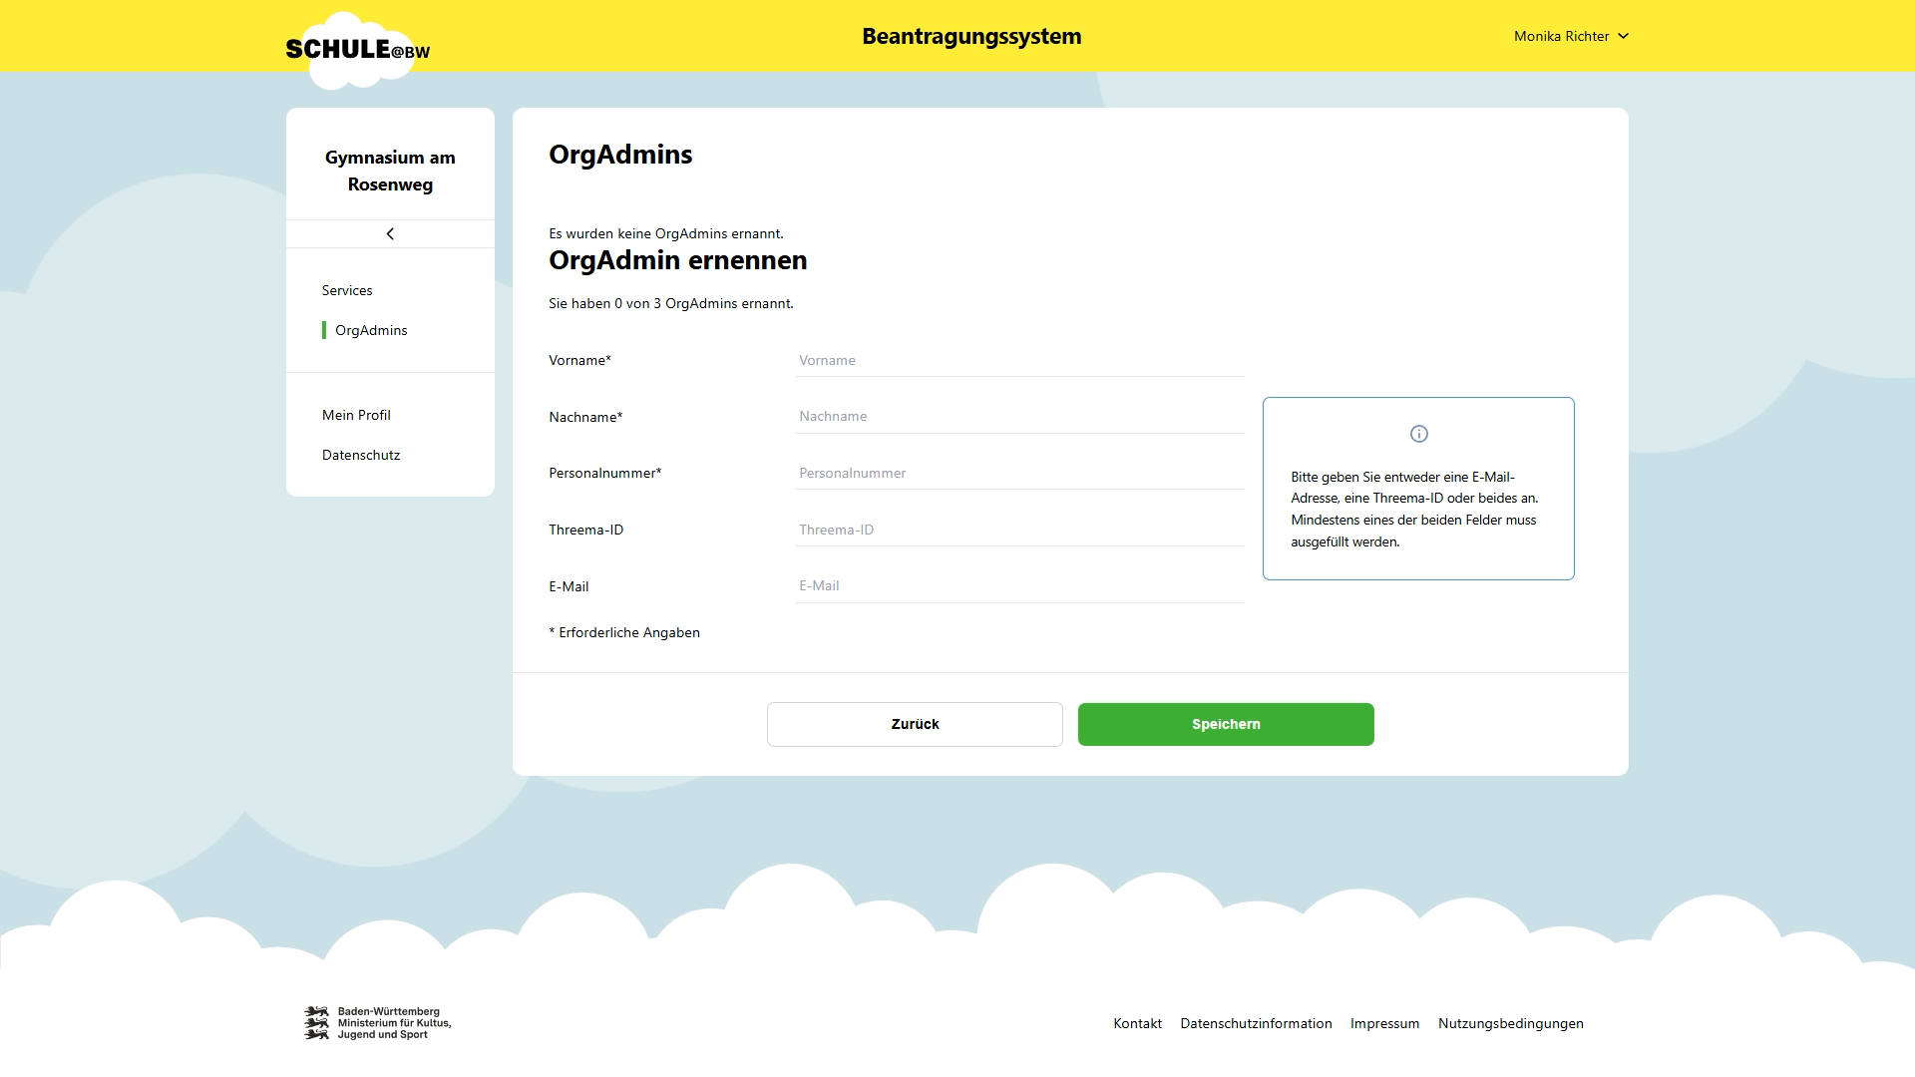Click into Personalnummer field
Screen dimensions: 1915x1077
(1018, 473)
